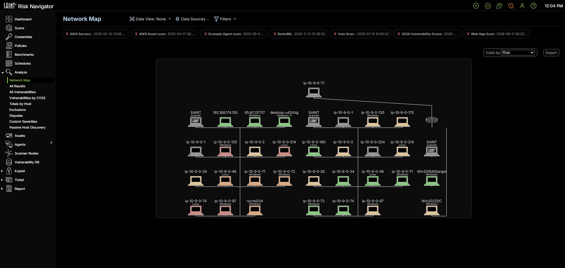The image size is (565, 268).
Task: Open Vulnerabilities by CVSS
Action: [x=27, y=98]
